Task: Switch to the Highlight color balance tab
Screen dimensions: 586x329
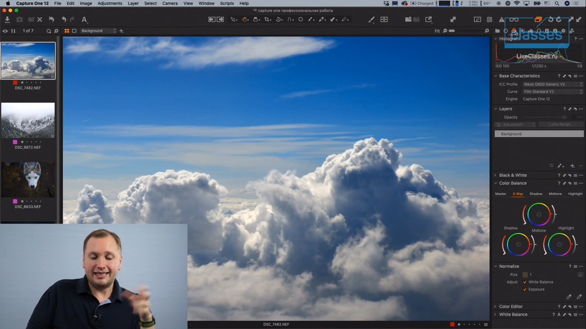Action: (575, 194)
